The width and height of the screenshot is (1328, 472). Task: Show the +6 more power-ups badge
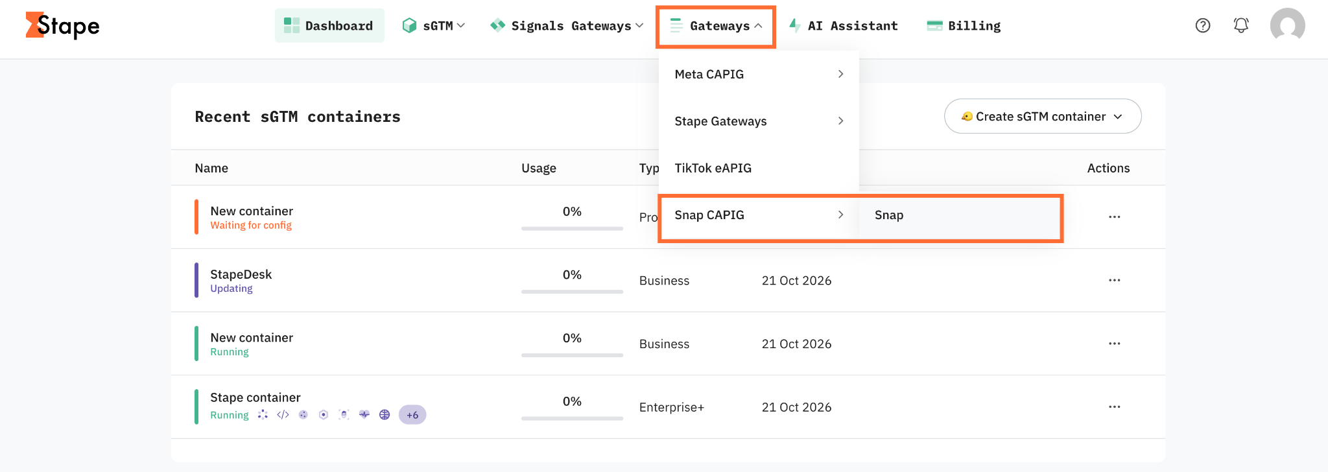pyautogui.click(x=412, y=415)
